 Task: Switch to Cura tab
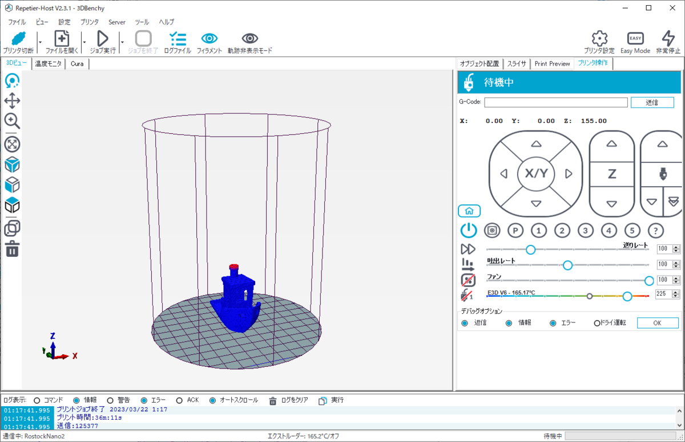77,64
